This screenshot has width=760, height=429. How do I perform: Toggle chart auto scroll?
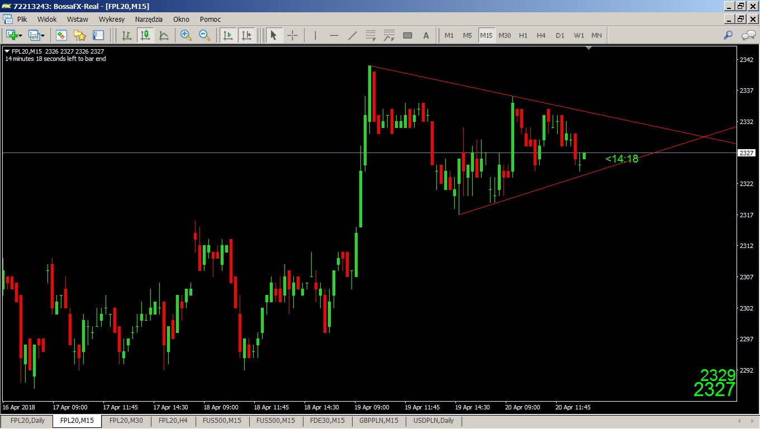(x=228, y=35)
